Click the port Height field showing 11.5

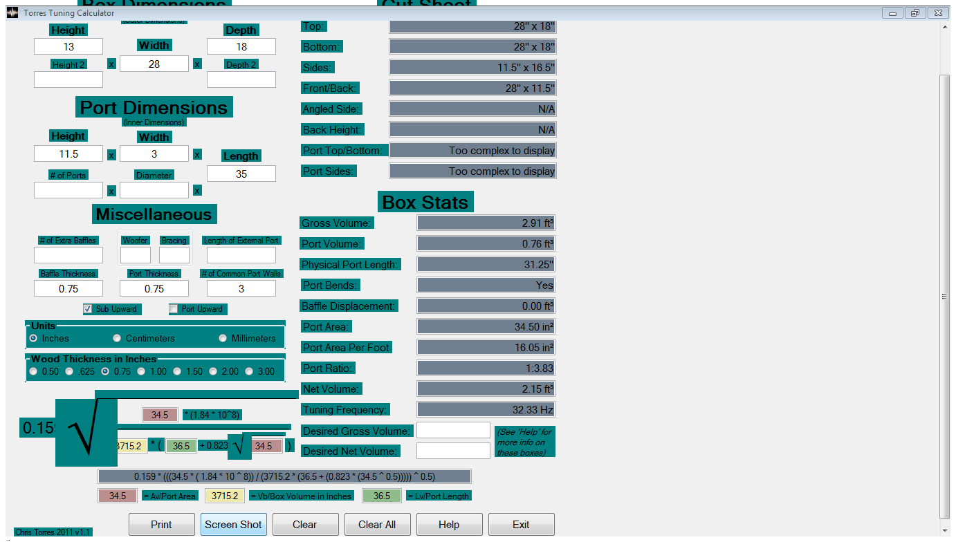coord(68,153)
